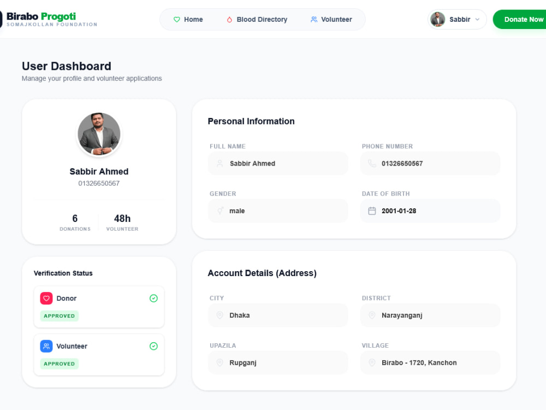Viewport: 546px width, 410px height.
Task: Click the APPROVED badge under Donor
Action: click(x=59, y=316)
